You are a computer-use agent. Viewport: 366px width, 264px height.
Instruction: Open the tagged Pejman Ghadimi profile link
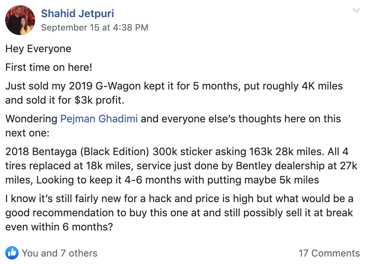pyautogui.click(x=99, y=119)
